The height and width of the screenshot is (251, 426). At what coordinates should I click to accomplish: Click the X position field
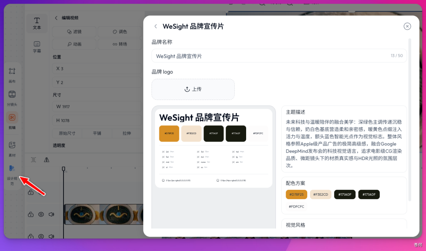pyautogui.click(x=97, y=69)
